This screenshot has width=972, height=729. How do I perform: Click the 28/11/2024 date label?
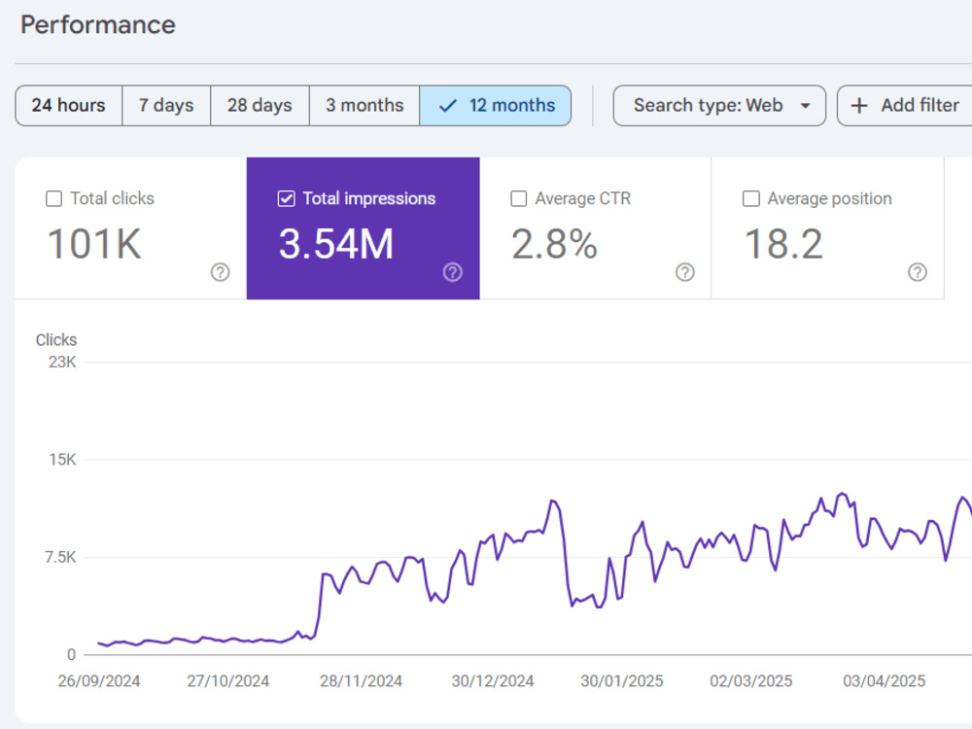(x=361, y=680)
